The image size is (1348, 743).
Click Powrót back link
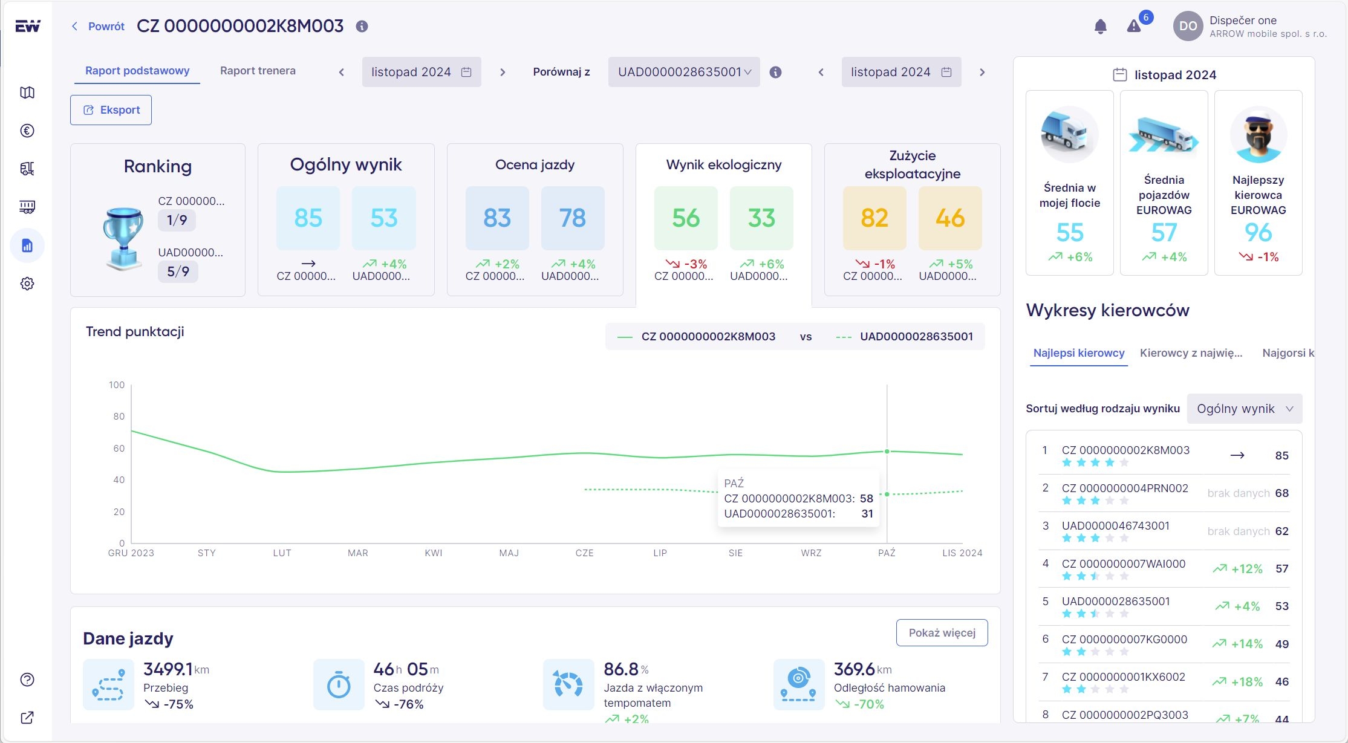[98, 27]
